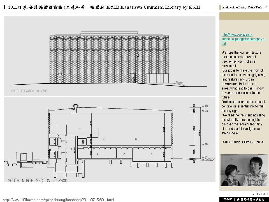The image size is (269, 202).
Task: Select the date stamp 20121203
Action: [260, 194]
